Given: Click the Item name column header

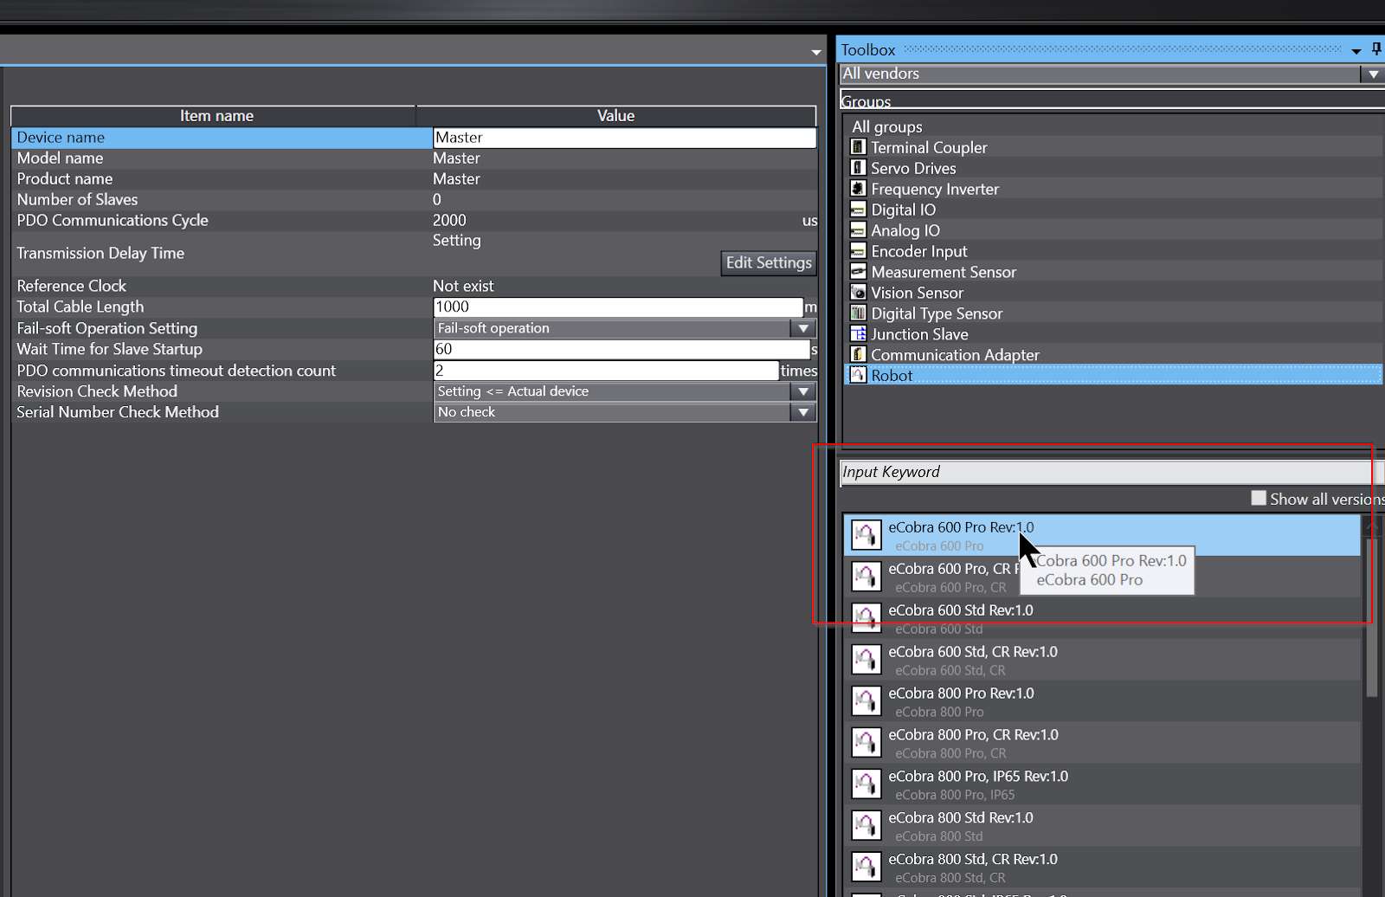Looking at the screenshot, I should pyautogui.click(x=214, y=116).
